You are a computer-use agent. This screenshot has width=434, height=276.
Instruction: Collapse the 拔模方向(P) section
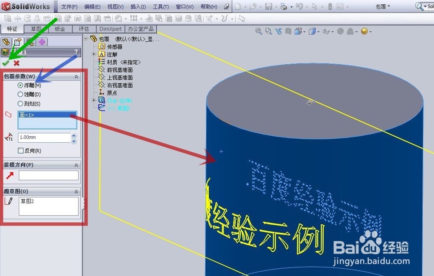(76, 165)
